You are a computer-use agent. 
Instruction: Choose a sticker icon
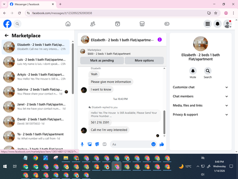[97, 144]
